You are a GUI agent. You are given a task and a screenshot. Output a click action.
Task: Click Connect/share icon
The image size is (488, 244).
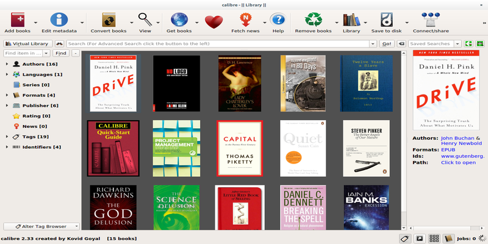(x=431, y=20)
